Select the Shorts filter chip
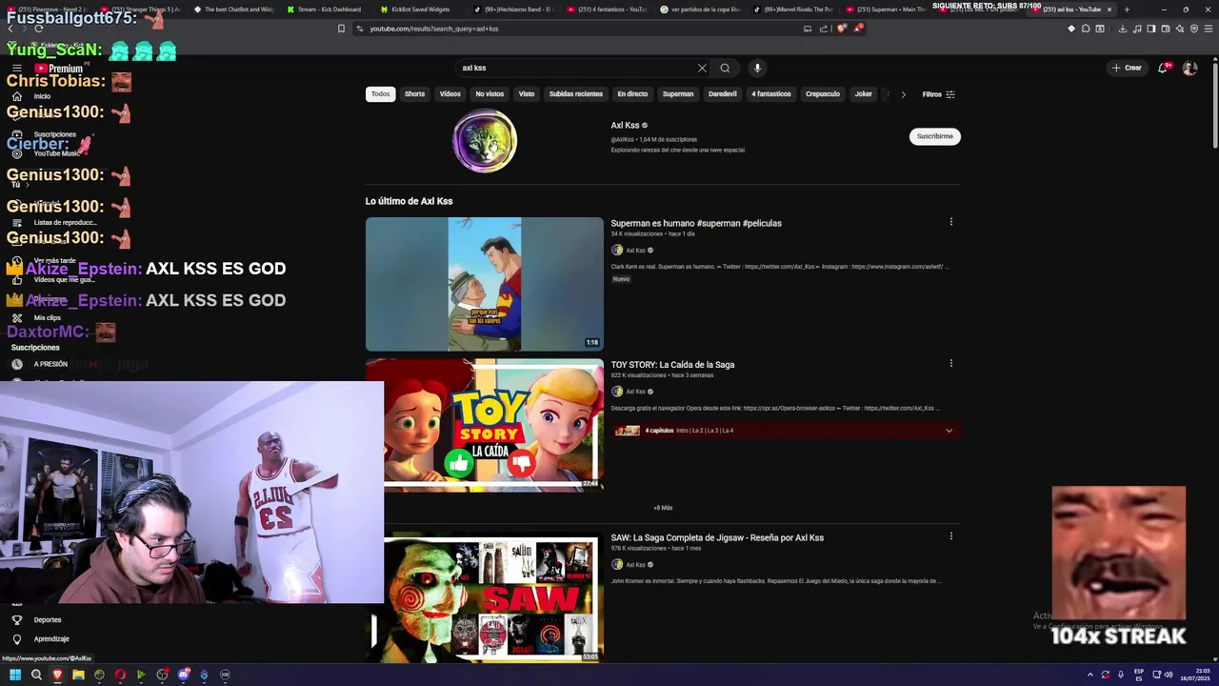Screen dimensions: 1219x686 point(414,94)
